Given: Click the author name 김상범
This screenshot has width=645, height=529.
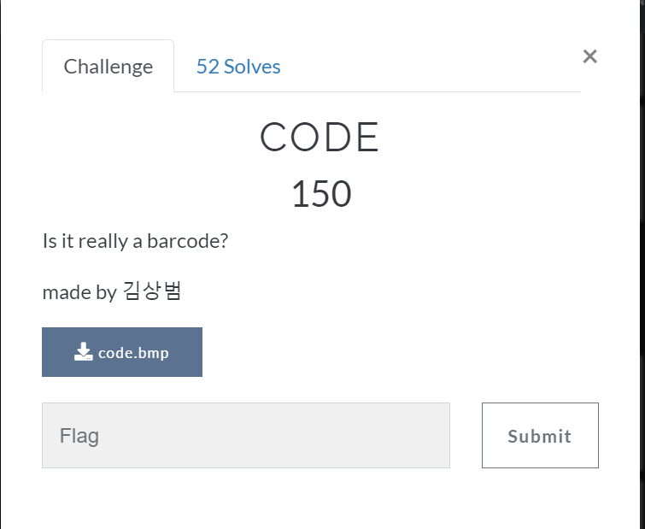Looking at the screenshot, I should 153,292.
